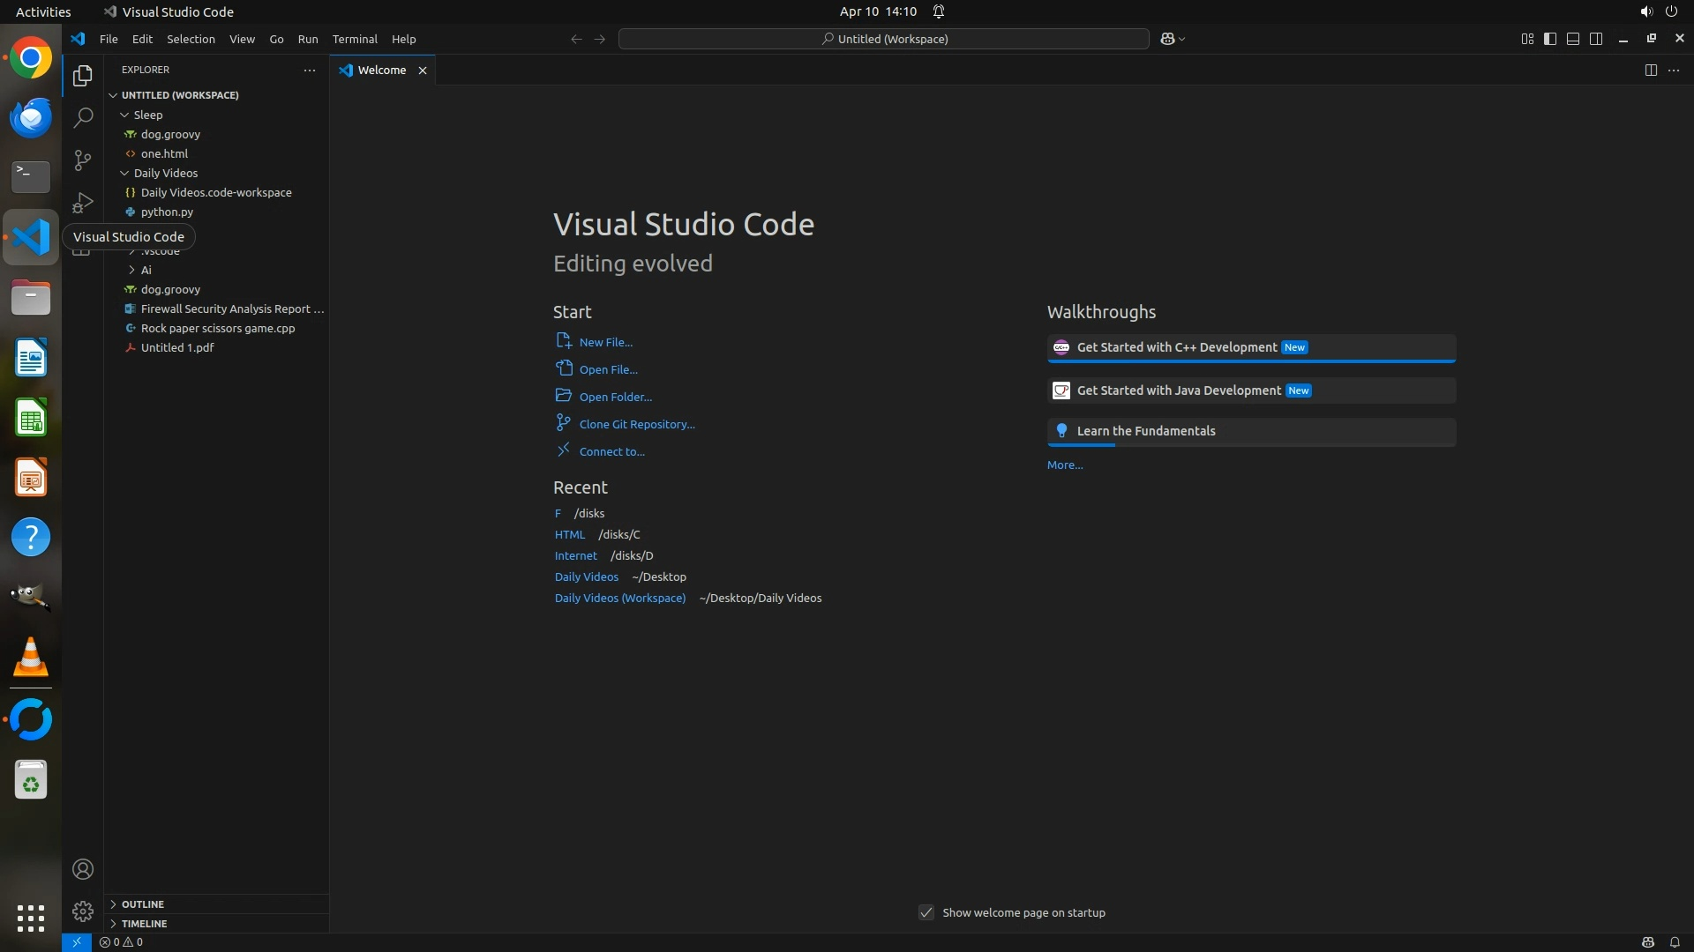
Task: Open Run and Debug view icon
Action: [83, 203]
